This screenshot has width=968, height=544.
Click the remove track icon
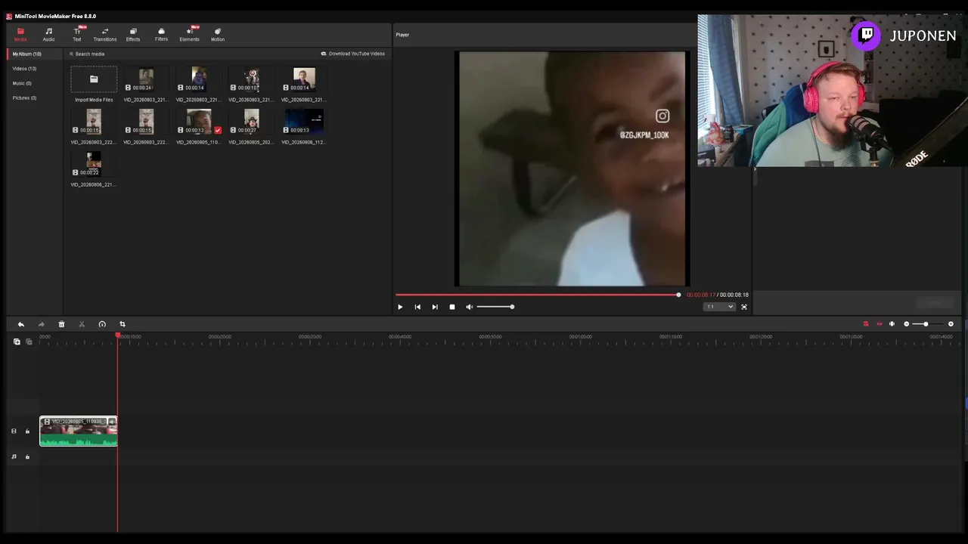29,342
